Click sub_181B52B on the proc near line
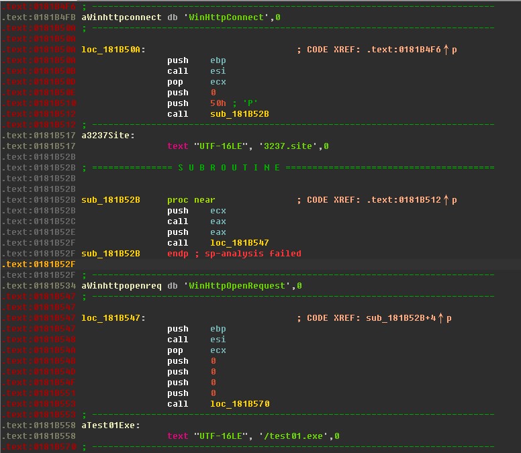The width and height of the screenshot is (521, 453). pos(111,200)
